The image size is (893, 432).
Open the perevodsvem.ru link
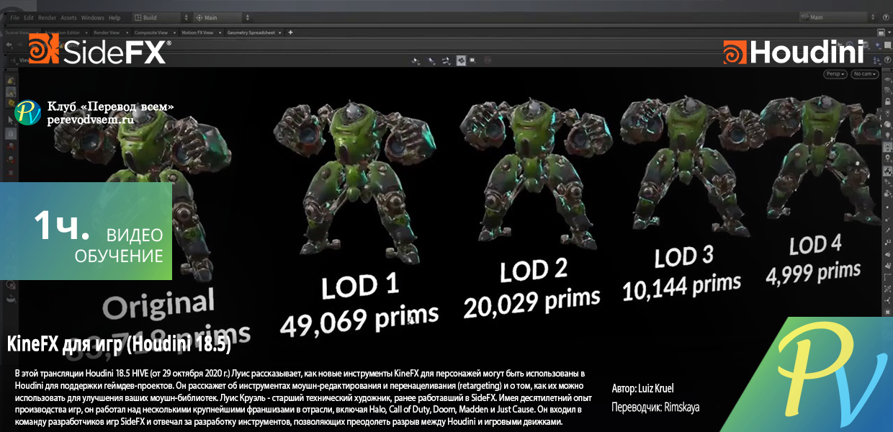pyautogui.click(x=91, y=120)
